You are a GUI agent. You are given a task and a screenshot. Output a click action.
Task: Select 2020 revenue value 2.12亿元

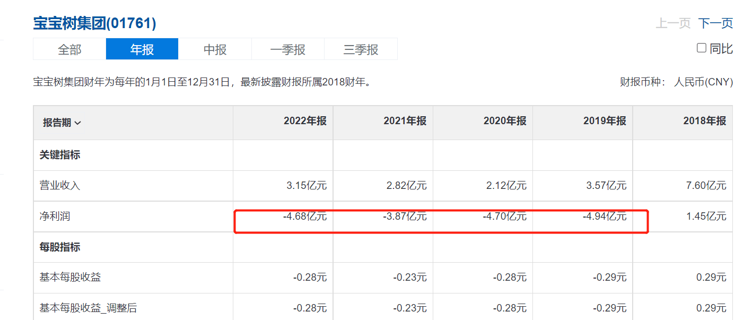[x=506, y=186]
